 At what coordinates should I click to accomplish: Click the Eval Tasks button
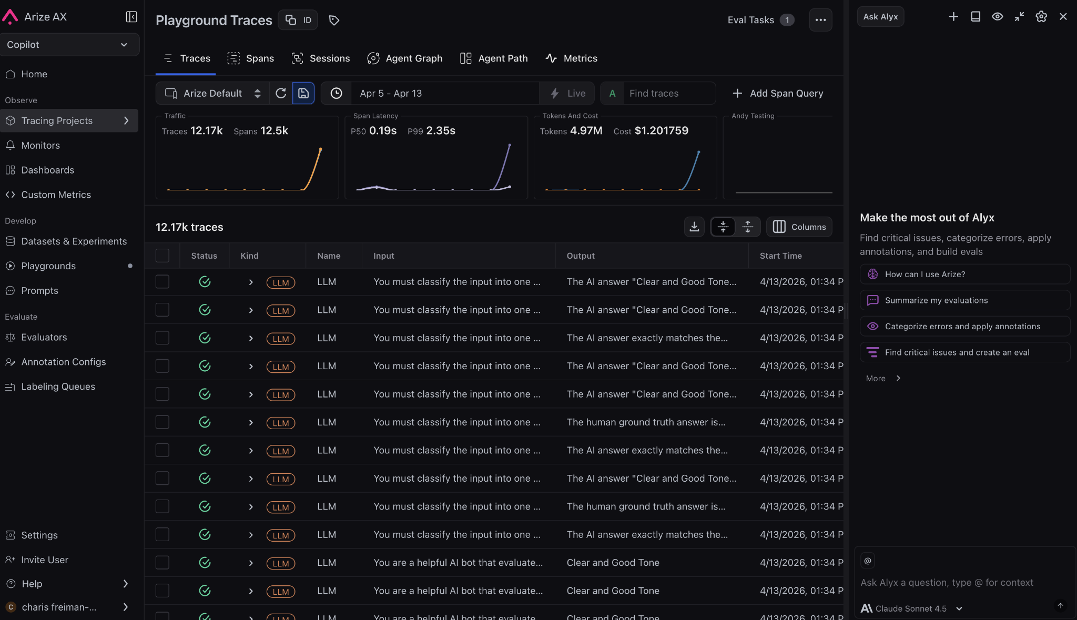coord(760,20)
